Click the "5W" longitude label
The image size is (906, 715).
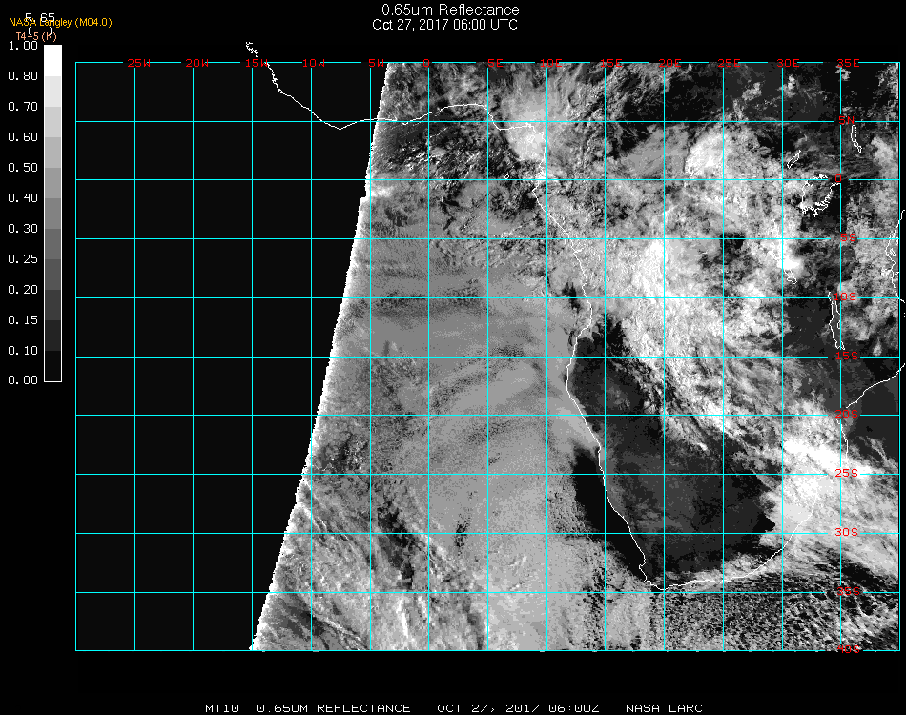(376, 63)
